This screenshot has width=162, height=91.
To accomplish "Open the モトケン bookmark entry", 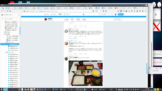I will (13, 50).
